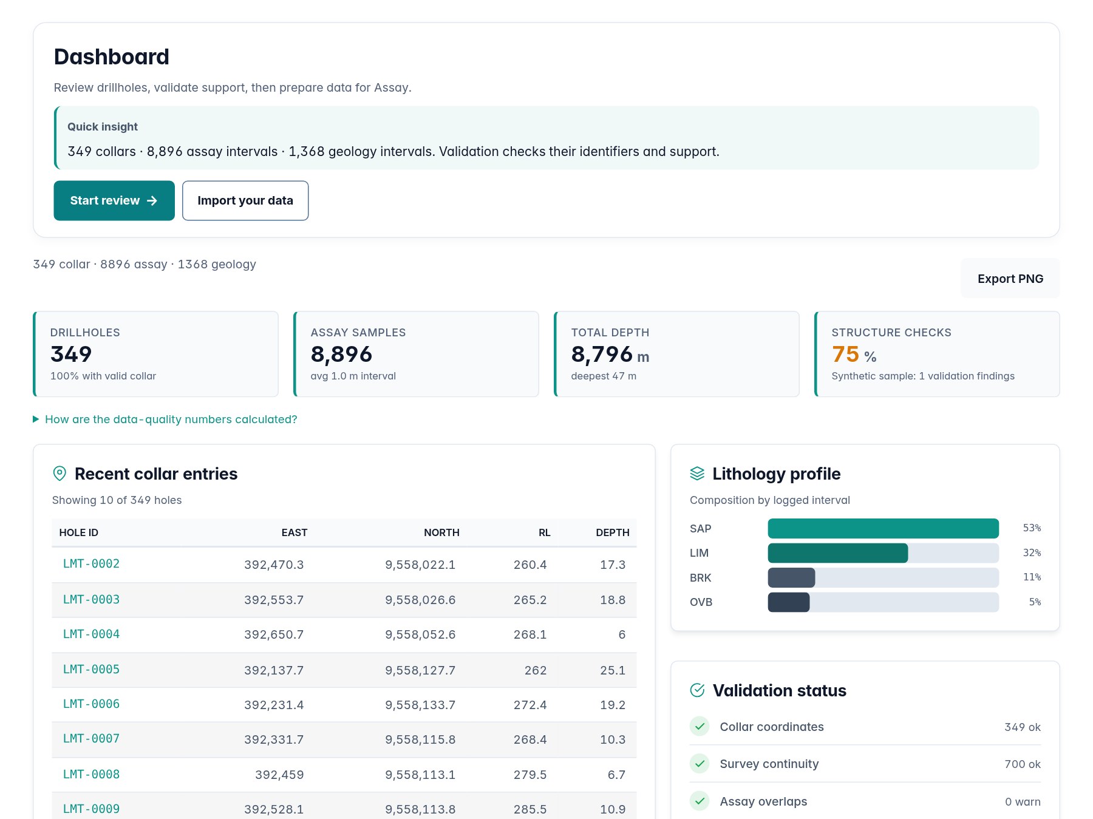Open hole LMT-0009
The image size is (1093, 819).
[x=91, y=809]
